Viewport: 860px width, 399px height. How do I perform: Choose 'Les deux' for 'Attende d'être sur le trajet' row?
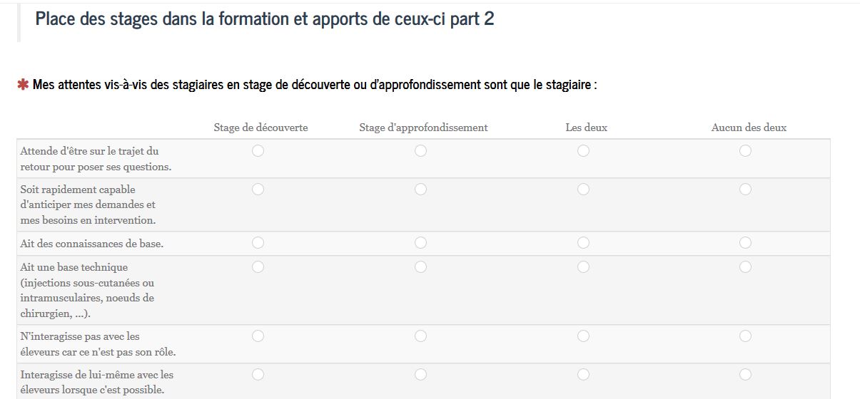pyautogui.click(x=583, y=150)
